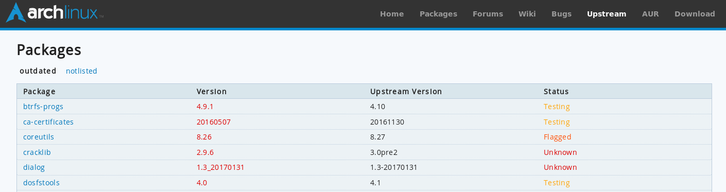Sort by the Status column header
This screenshot has width=726, height=192.
tap(556, 92)
